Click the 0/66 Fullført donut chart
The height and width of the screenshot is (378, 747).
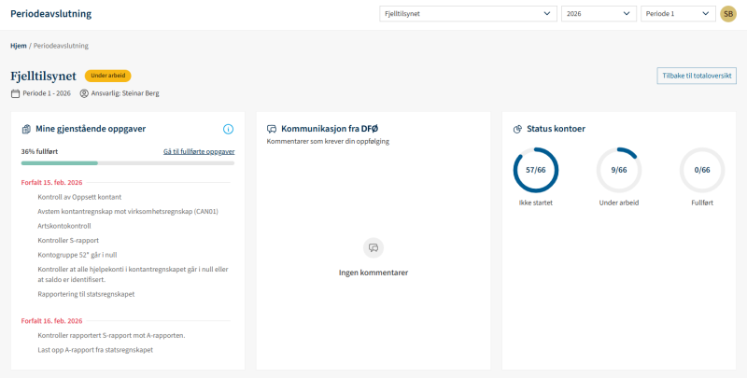tap(702, 170)
